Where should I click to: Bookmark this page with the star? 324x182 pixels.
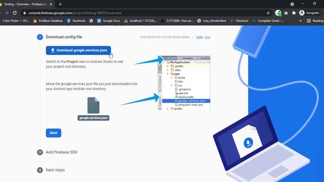[x=268, y=13]
